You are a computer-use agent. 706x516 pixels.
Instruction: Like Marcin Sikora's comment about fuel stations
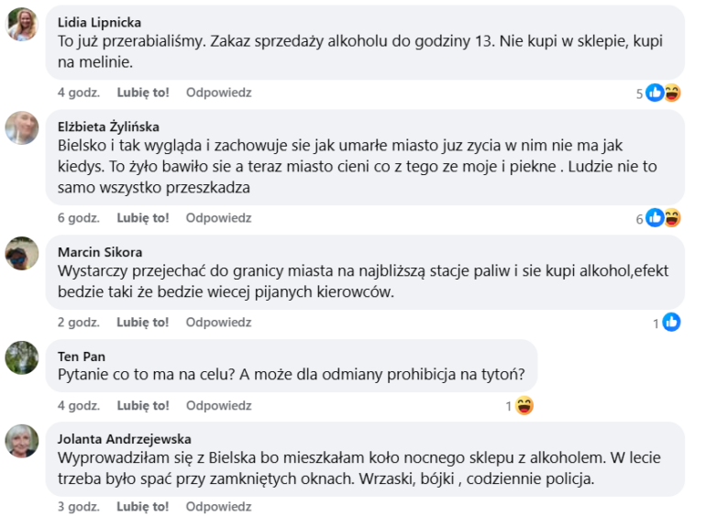(x=143, y=323)
